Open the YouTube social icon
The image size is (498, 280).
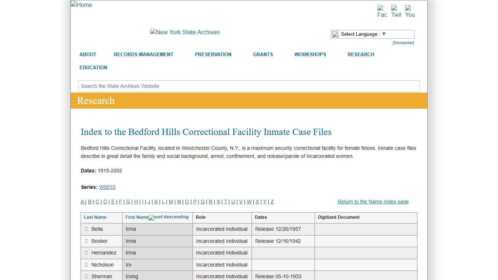click(410, 11)
